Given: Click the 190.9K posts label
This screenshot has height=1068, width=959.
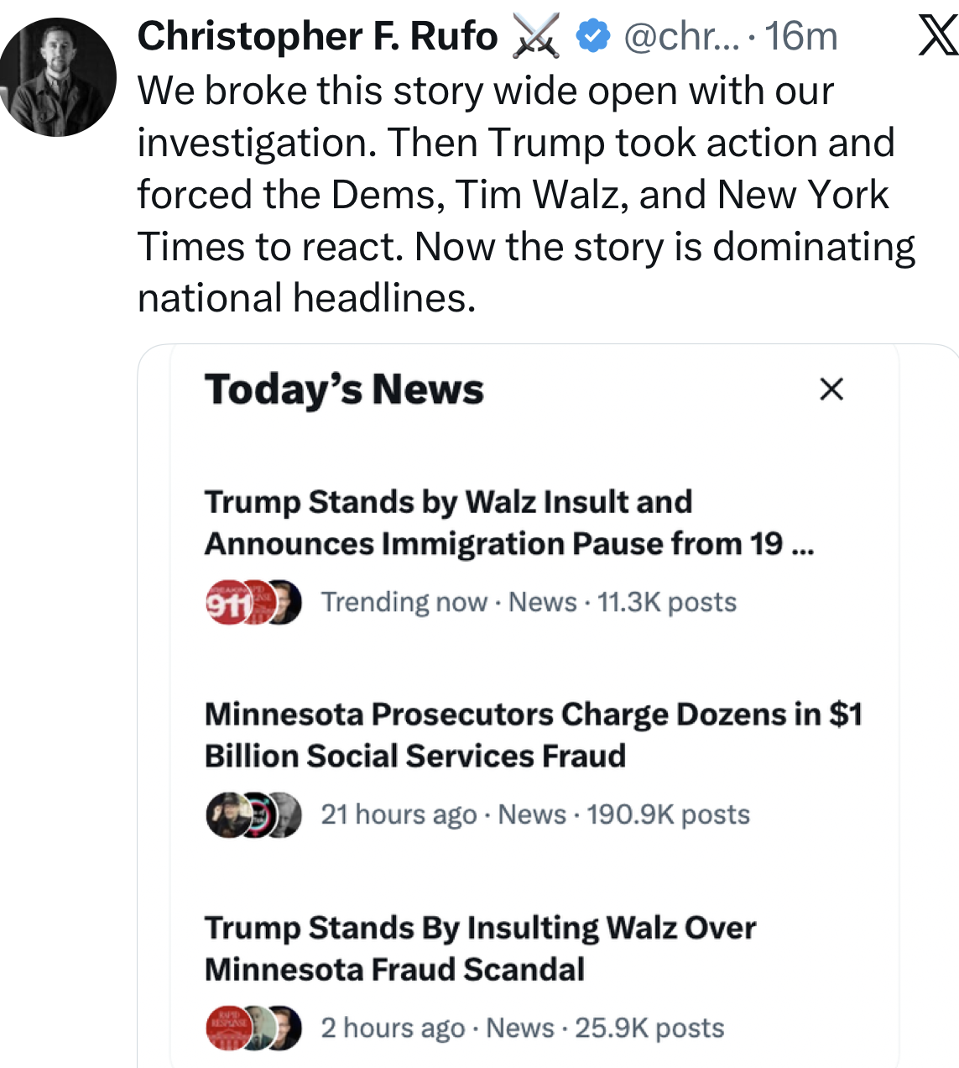Looking at the screenshot, I should (x=668, y=814).
